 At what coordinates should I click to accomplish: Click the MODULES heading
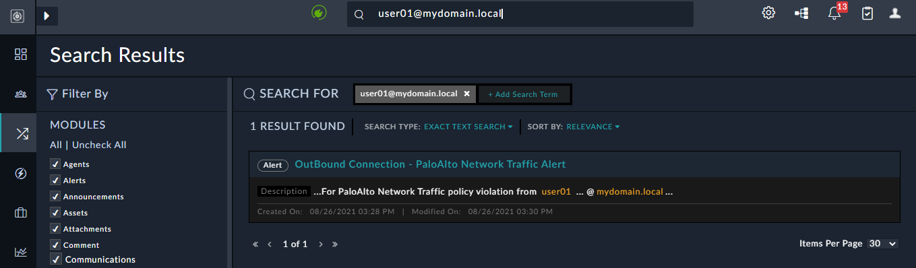point(78,125)
